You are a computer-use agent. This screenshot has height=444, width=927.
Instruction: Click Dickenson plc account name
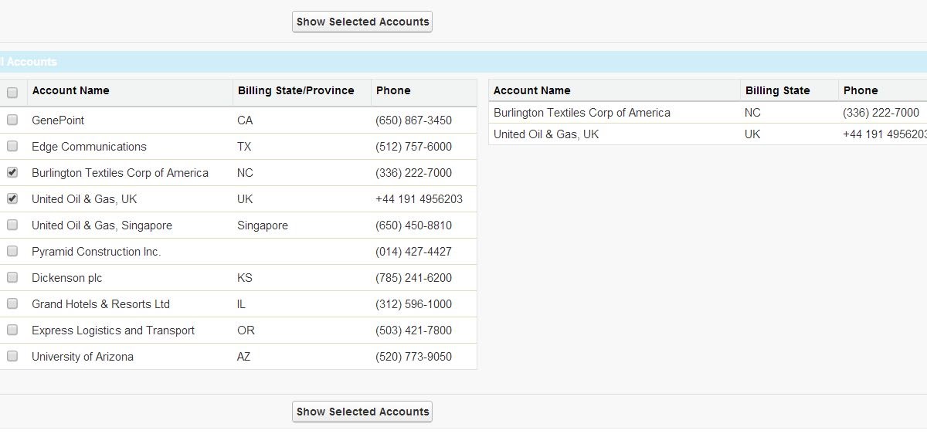pos(66,278)
